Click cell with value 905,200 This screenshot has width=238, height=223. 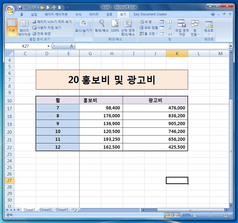(155, 124)
